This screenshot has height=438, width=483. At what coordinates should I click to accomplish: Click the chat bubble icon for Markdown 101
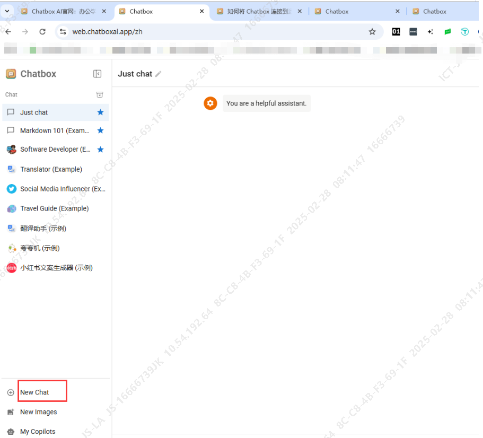11,130
